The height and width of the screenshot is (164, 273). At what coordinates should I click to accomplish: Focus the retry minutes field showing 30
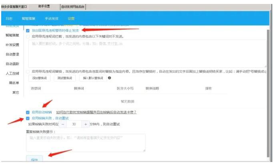[x=74, y=124]
